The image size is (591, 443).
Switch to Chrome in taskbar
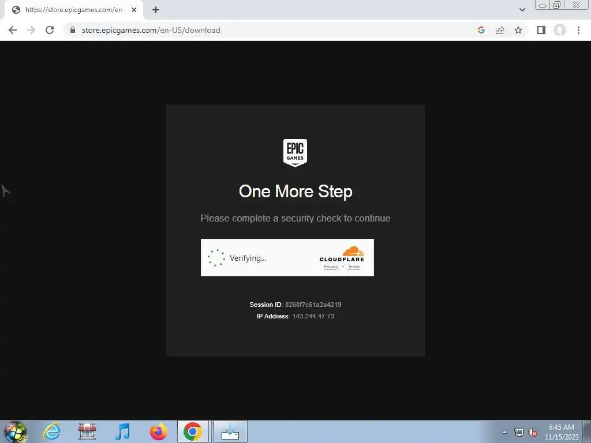[x=193, y=431]
